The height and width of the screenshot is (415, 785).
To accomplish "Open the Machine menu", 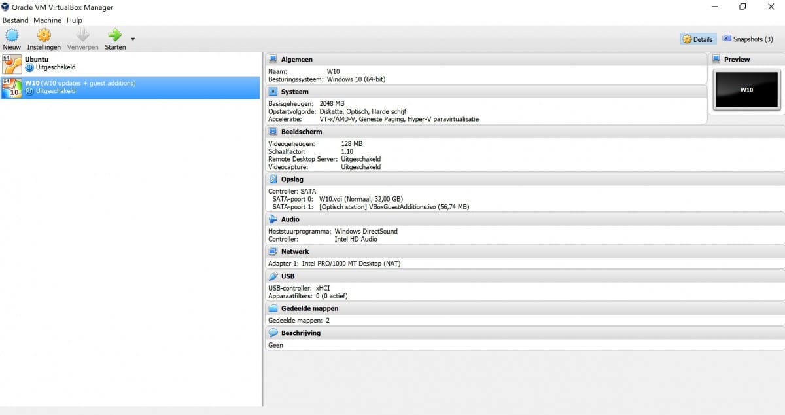I will pyautogui.click(x=47, y=20).
